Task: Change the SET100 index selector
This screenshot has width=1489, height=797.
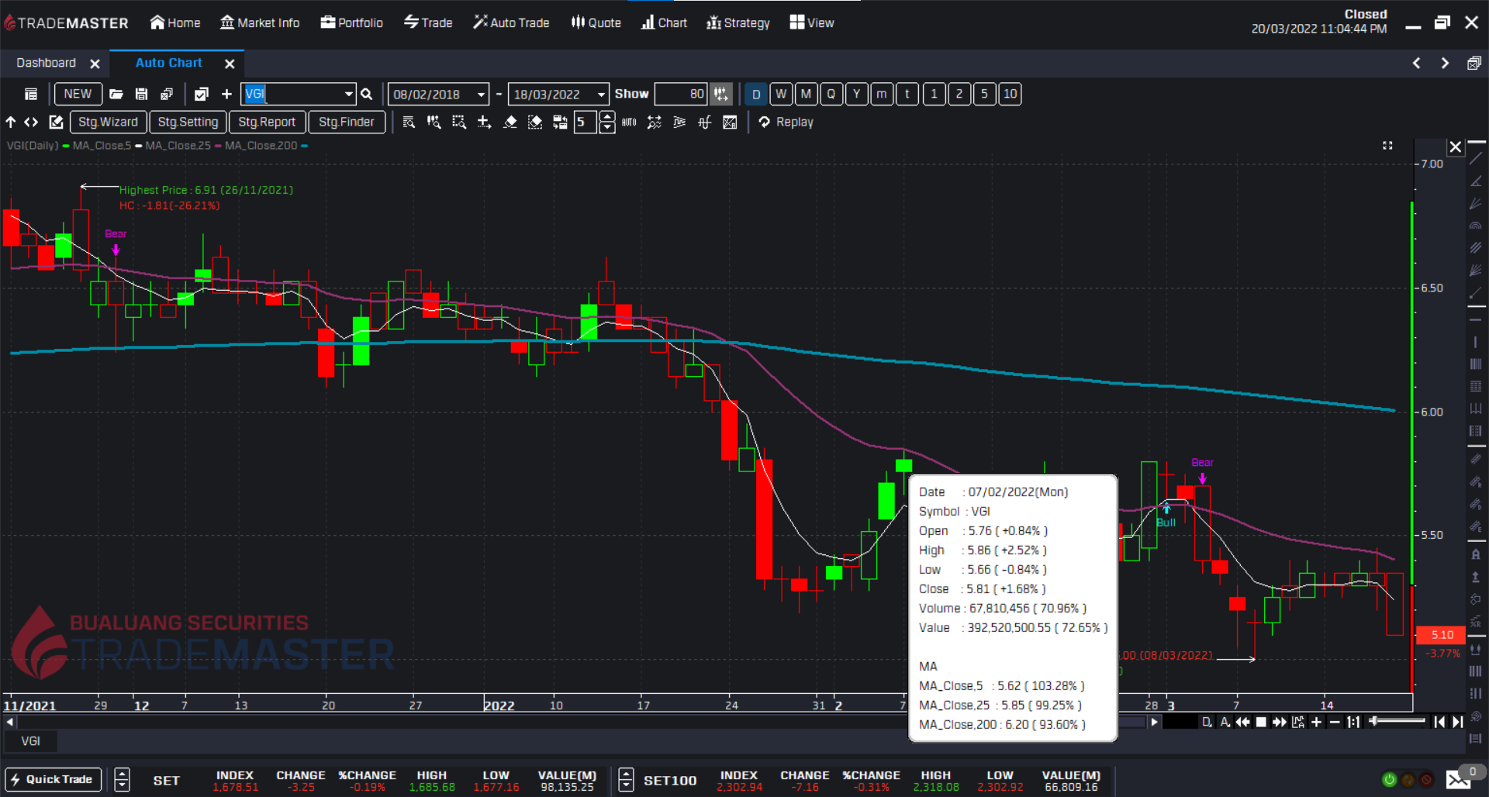Action: tap(626, 779)
